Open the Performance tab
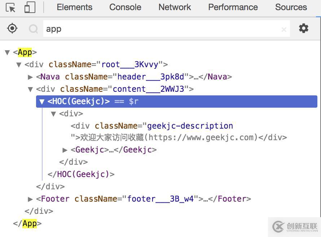 coord(233,7)
